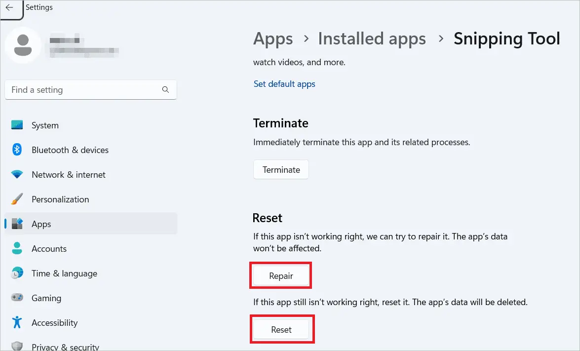This screenshot has width=580, height=351.
Task: Click the Apps icon in sidebar
Action: (17, 224)
